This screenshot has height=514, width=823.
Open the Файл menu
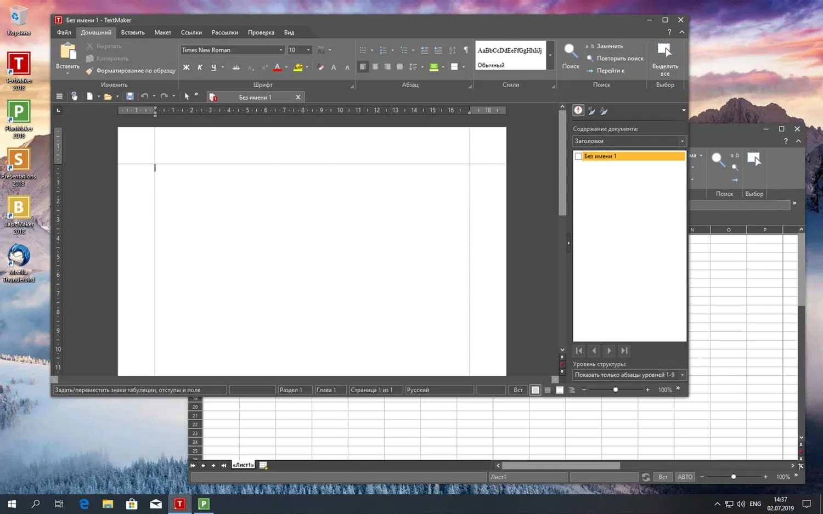coord(63,32)
